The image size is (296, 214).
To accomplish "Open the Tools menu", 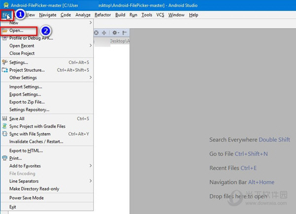I will [x=147, y=15].
